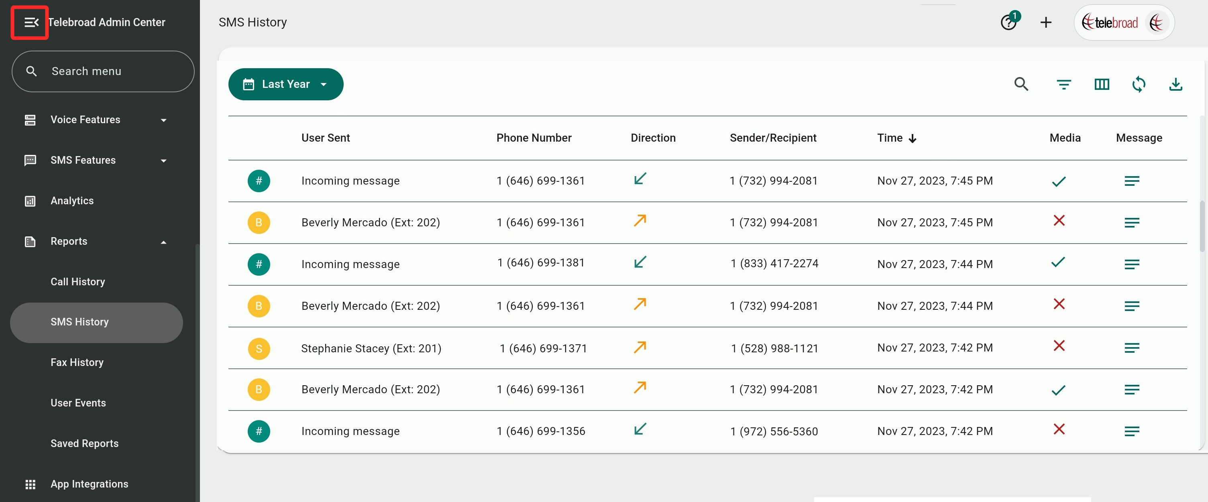Click the plus add icon in header
1208x502 pixels.
tap(1046, 22)
